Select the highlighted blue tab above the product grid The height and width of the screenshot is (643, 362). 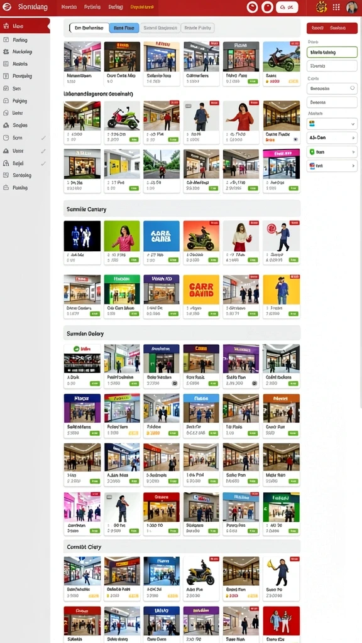(x=124, y=28)
